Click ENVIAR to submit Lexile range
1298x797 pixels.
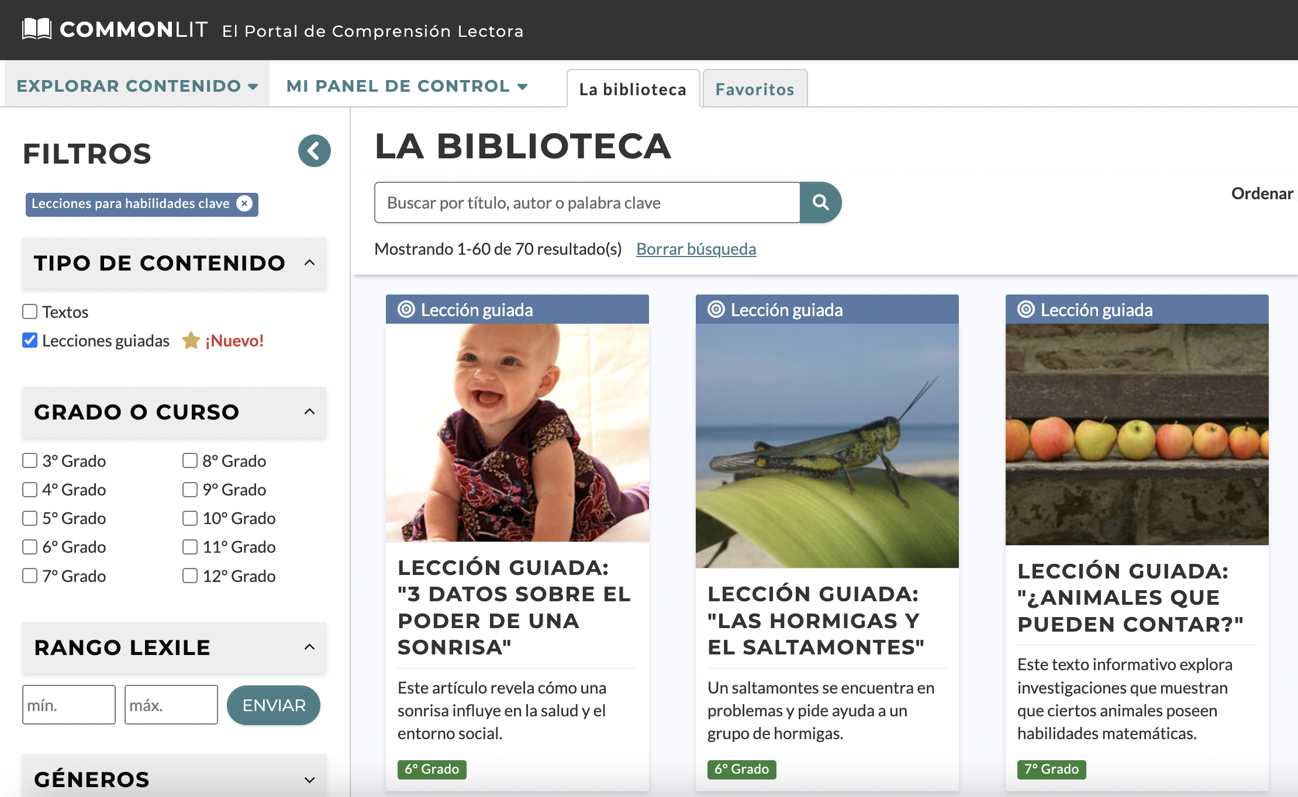272,706
